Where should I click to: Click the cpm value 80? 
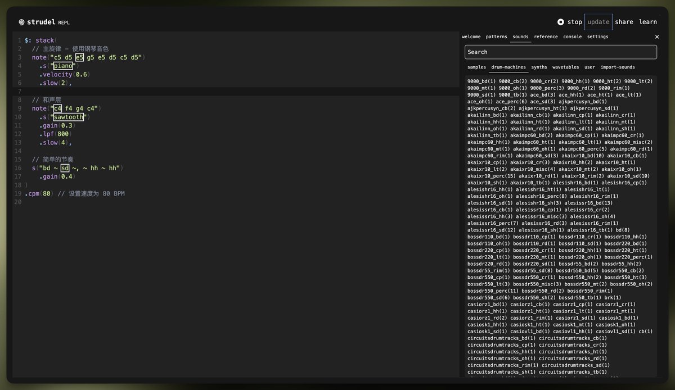[x=47, y=193]
